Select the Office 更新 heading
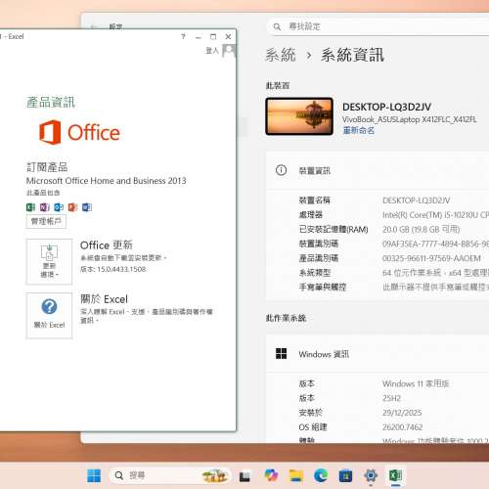The height and width of the screenshot is (489, 489). (x=107, y=244)
